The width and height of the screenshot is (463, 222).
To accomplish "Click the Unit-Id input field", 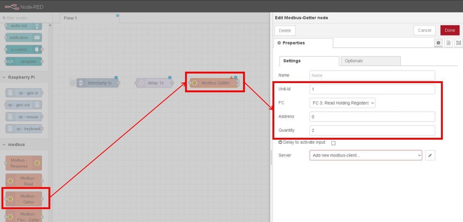I will pyautogui.click(x=372, y=89).
